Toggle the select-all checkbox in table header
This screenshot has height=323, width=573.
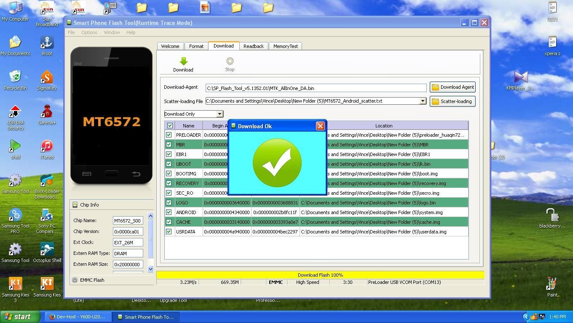click(x=170, y=126)
